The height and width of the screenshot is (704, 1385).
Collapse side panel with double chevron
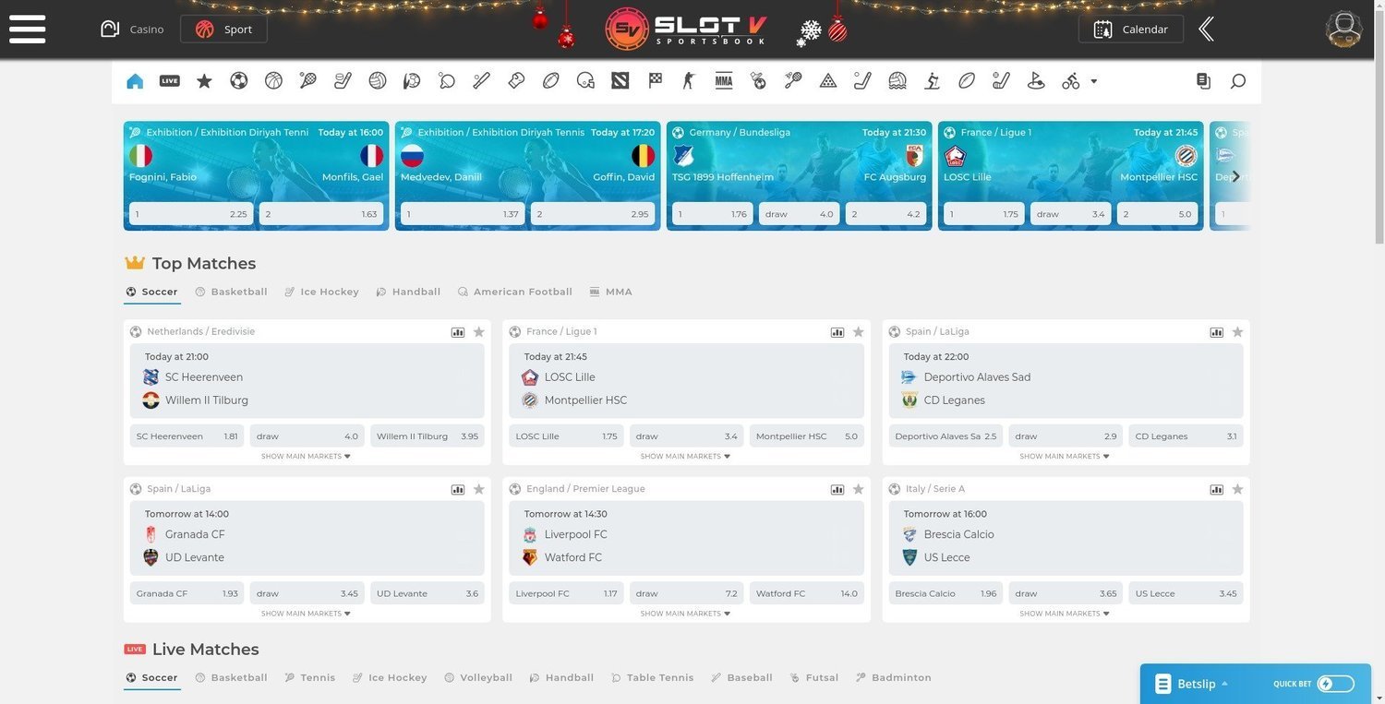click(x=1206, y=29)
